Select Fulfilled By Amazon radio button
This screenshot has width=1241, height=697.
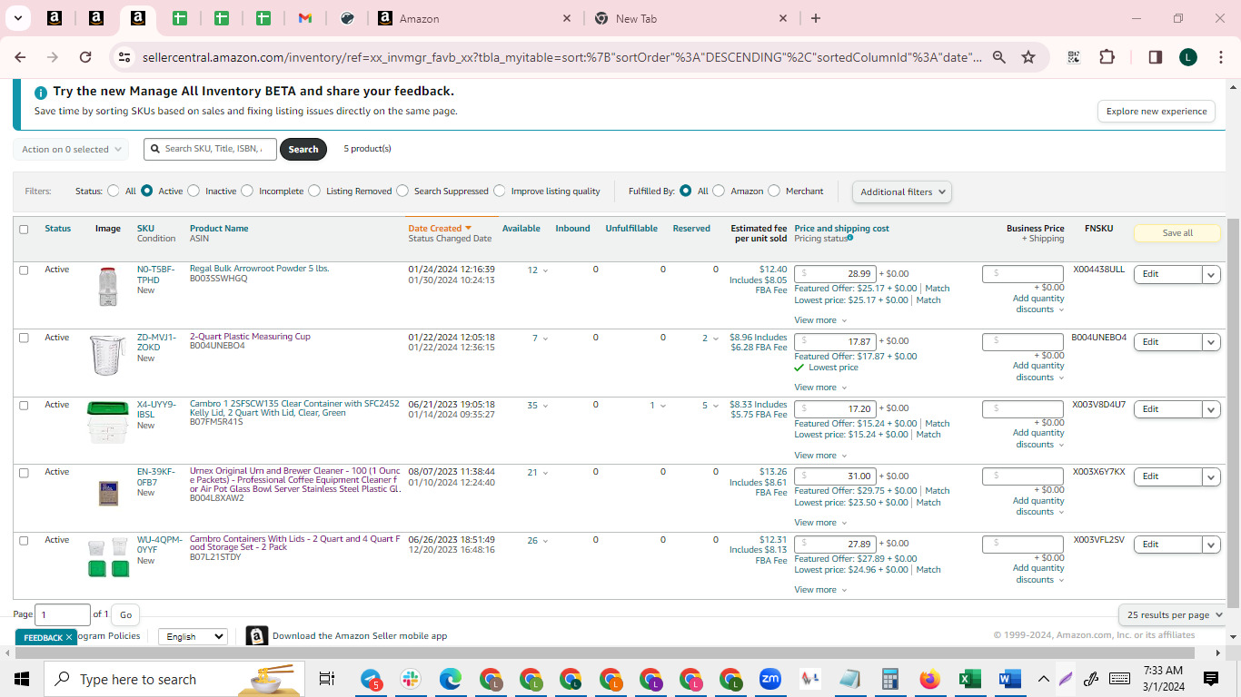(x=719, y=191)
